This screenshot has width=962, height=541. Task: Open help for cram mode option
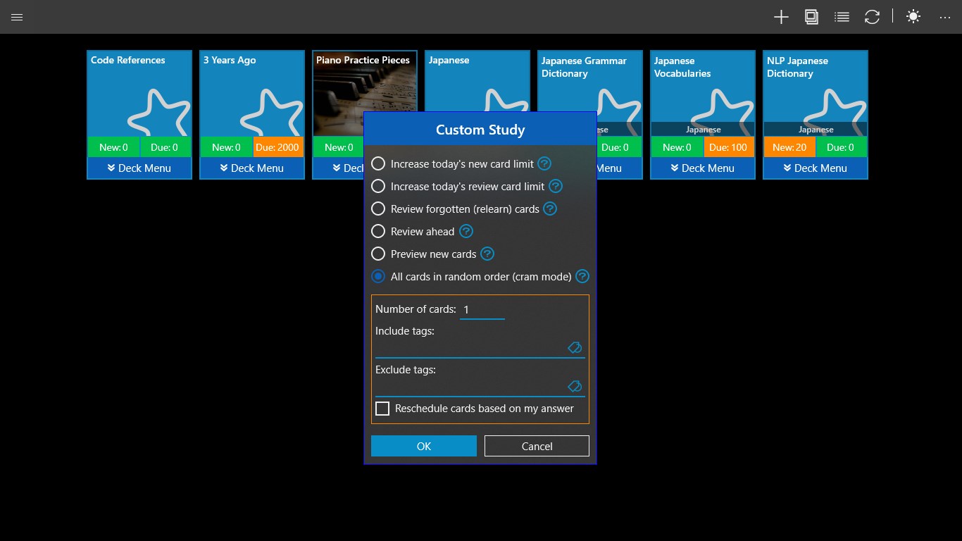coord(582,276)
